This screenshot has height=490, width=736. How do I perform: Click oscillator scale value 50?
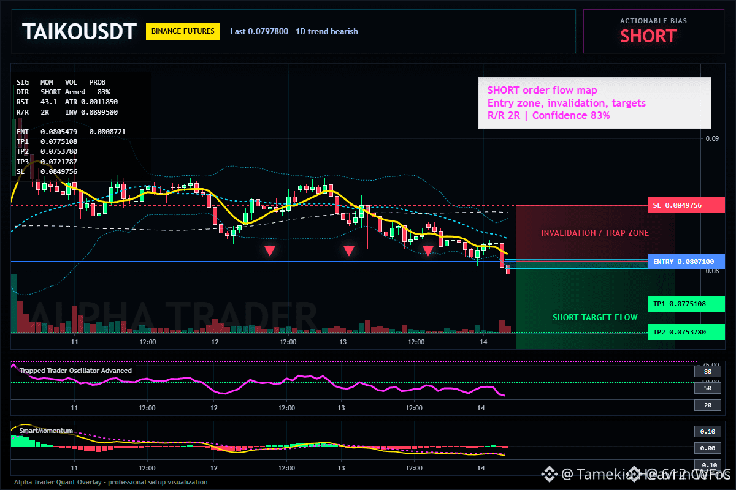tap(707, 388)
